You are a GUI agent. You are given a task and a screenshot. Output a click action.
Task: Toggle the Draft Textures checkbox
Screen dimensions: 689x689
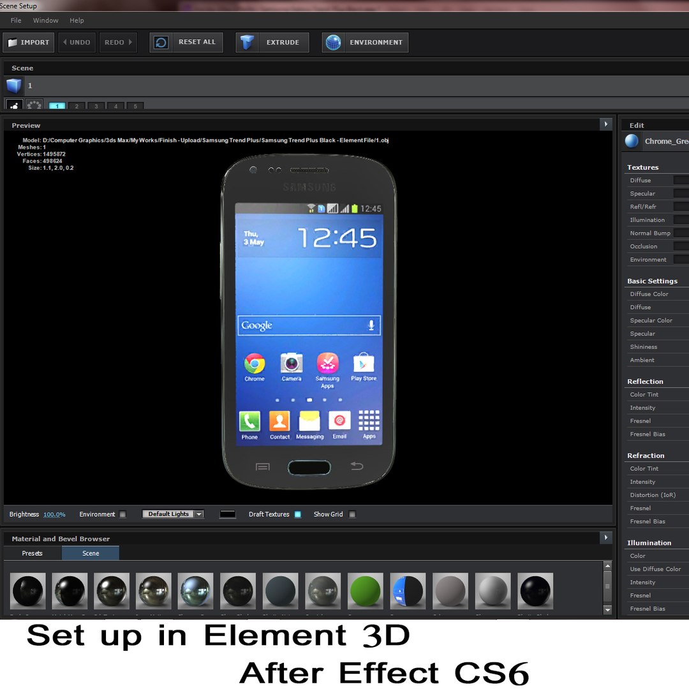point(297,514)
